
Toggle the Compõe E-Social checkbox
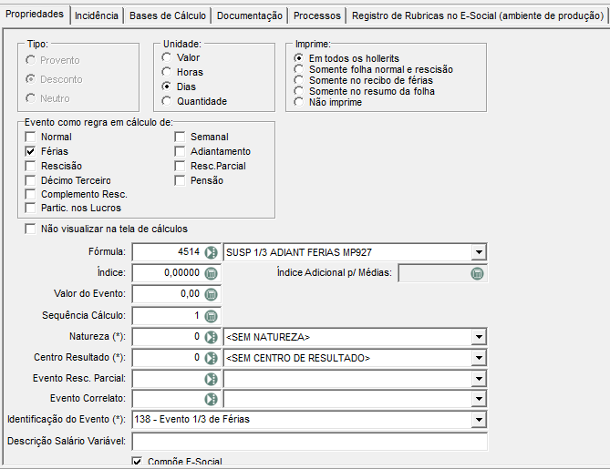(x=137, y=461)
